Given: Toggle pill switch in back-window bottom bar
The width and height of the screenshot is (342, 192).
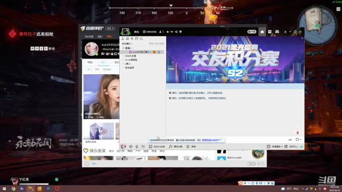Looking at the screenshot, I should tap(251, 164).
